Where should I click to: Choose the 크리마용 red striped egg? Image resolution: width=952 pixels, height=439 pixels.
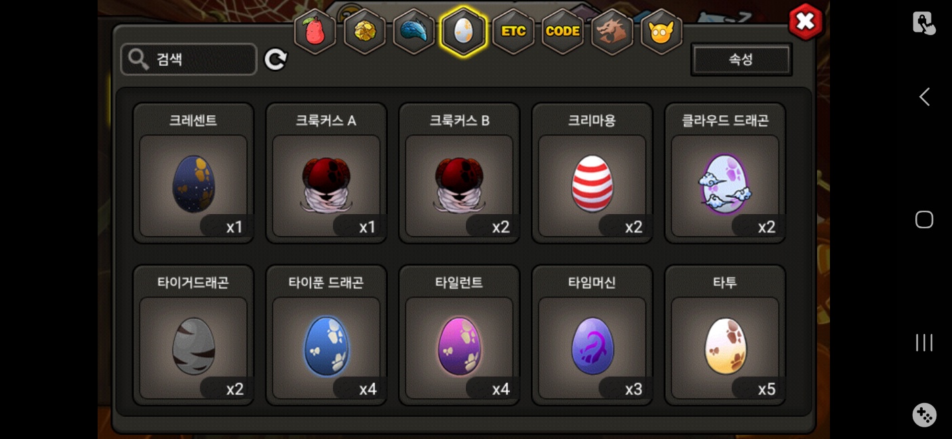pyautogui.click(x=592, y=173)
